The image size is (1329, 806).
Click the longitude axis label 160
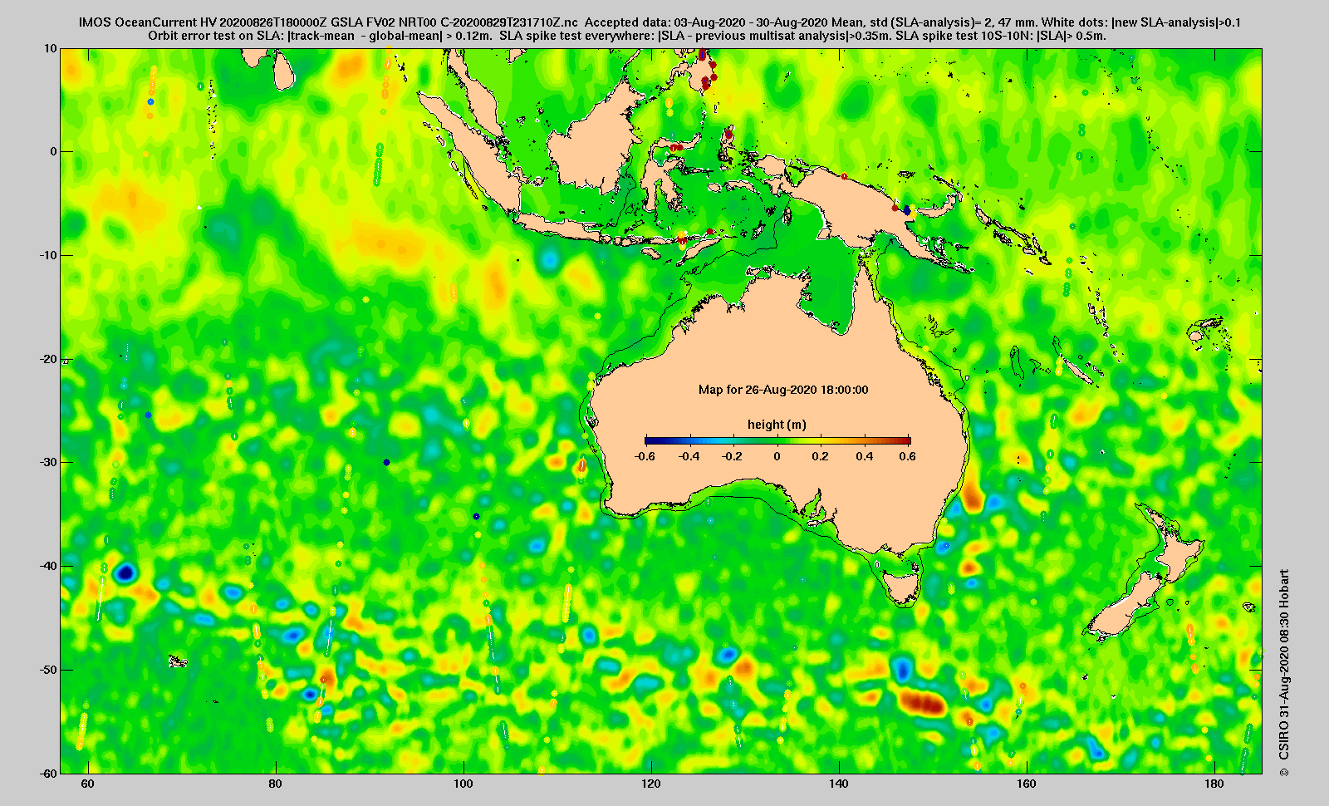pyautogui.click(x=1027, y=784)
